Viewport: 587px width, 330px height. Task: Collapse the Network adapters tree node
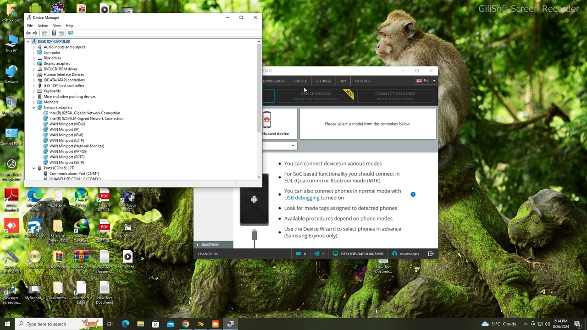34,108
